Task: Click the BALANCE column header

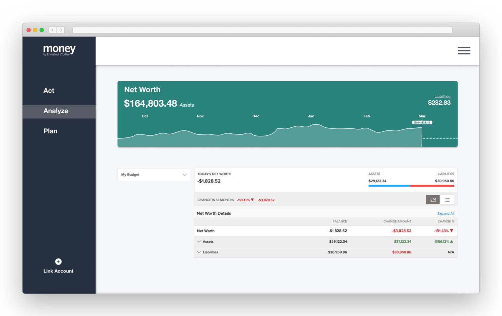Action: (x=340, y=221)
